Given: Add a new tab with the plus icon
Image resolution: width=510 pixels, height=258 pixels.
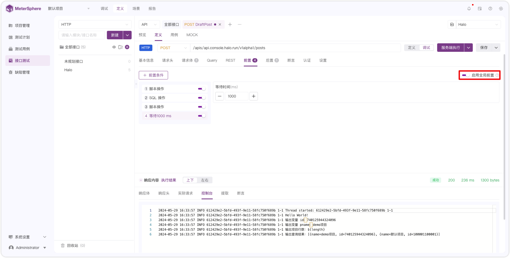Looking at the screenshot, I should [230, 24].
